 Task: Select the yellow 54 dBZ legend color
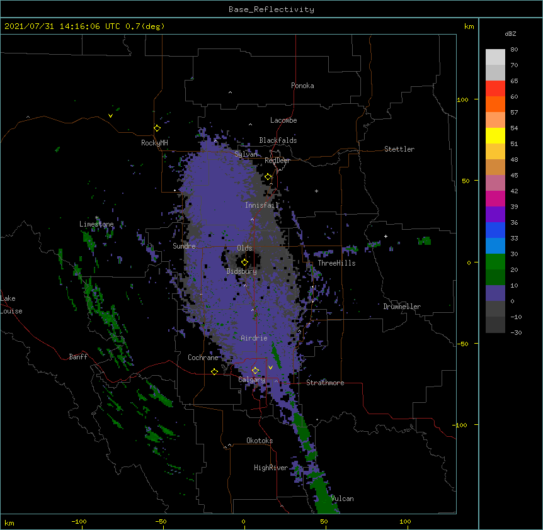tap(495, 135)
